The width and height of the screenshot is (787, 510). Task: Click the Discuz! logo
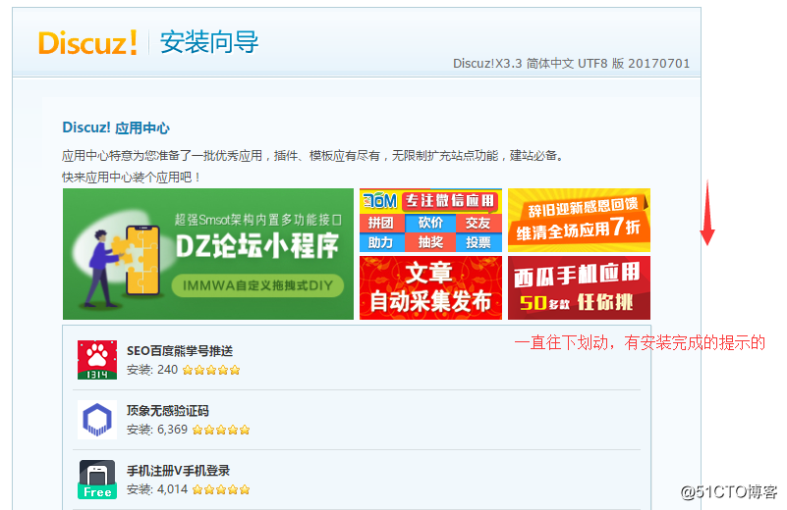pyautogui.click(x=87, y=42)
